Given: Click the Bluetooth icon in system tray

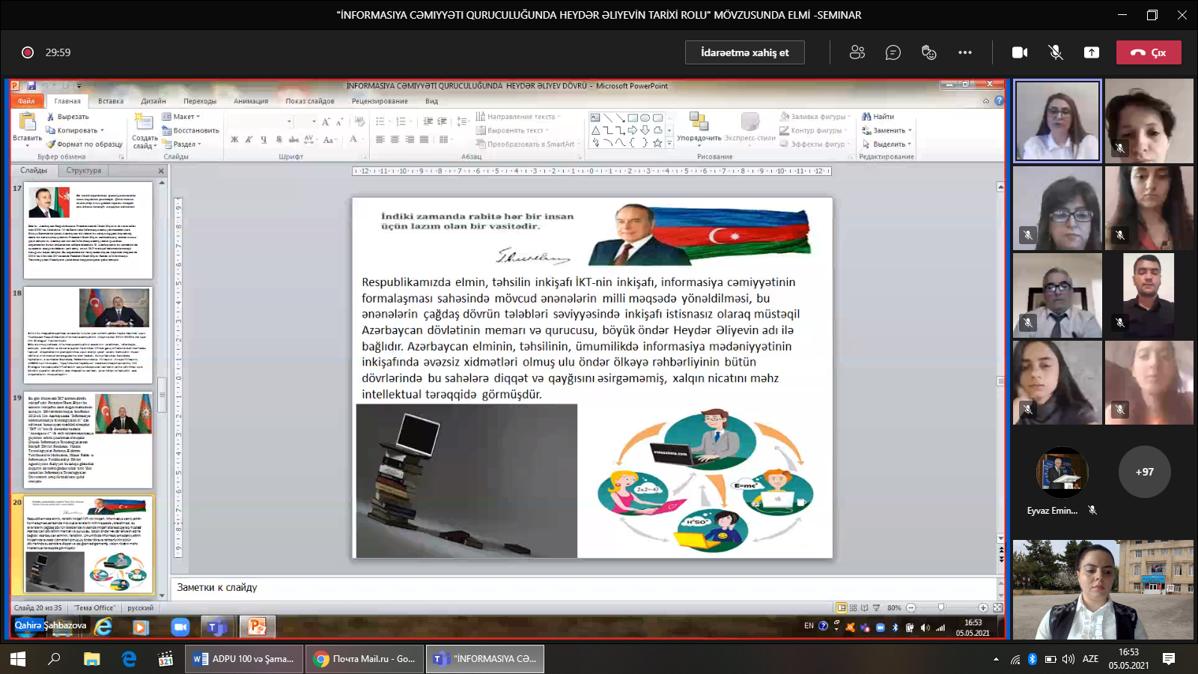Looking at the screenshot, I should [1032, 659].
